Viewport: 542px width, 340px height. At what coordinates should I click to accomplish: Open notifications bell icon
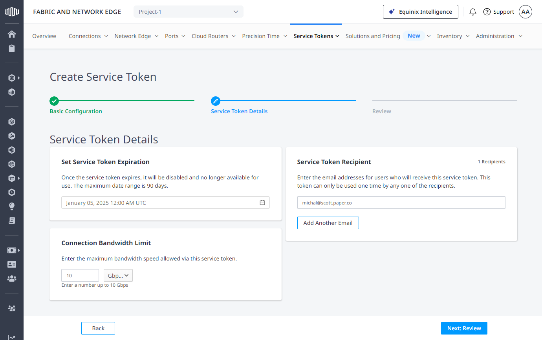(x=473, y=12)
